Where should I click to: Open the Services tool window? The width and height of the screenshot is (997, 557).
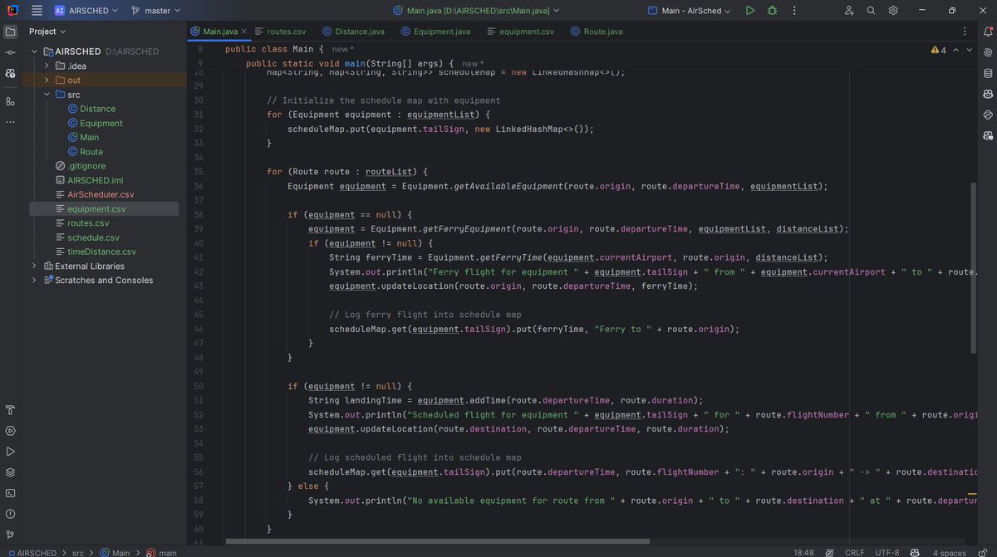point(10,431)
